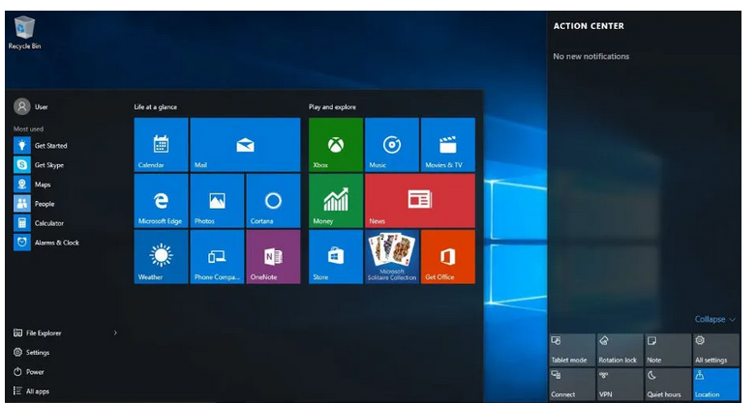Open File Explorer from Start menu
The image size is (756, 403).
tap(38, 332)
